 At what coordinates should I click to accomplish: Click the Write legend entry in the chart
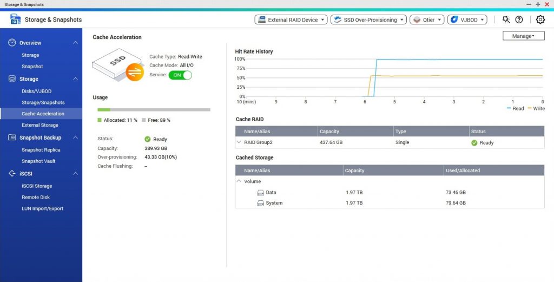click(536, 108)
